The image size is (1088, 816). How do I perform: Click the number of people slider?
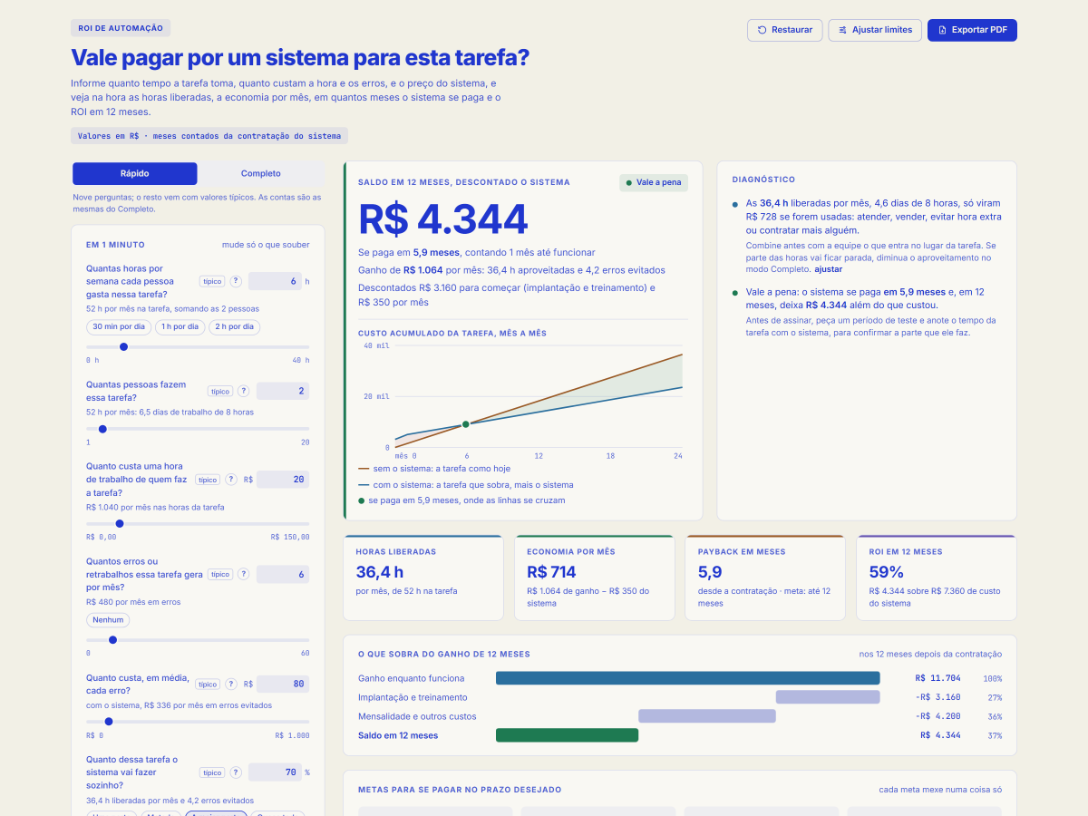click(x=198, y=429)
